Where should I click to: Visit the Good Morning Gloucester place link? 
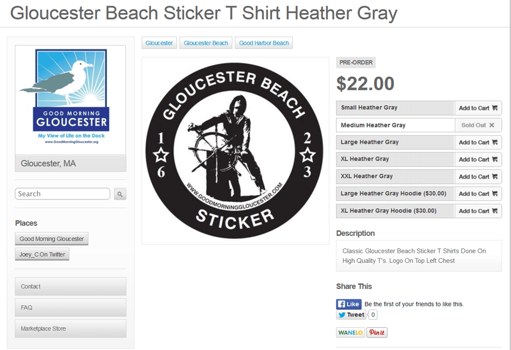51,239
